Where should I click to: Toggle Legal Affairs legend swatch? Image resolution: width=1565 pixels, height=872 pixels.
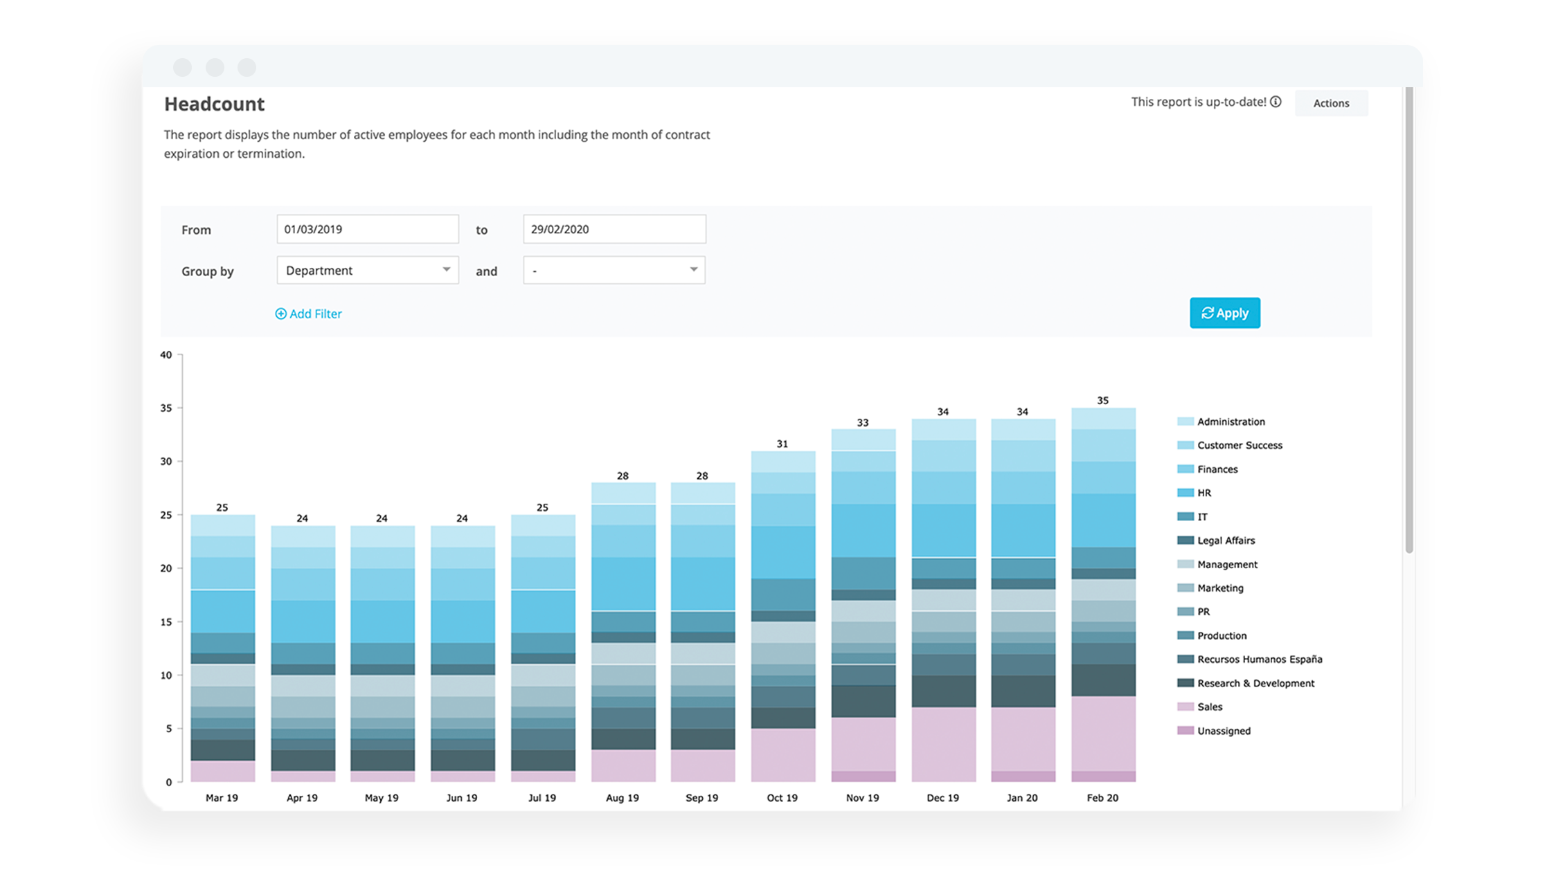pyautogui.click(x=1185, y=541)
